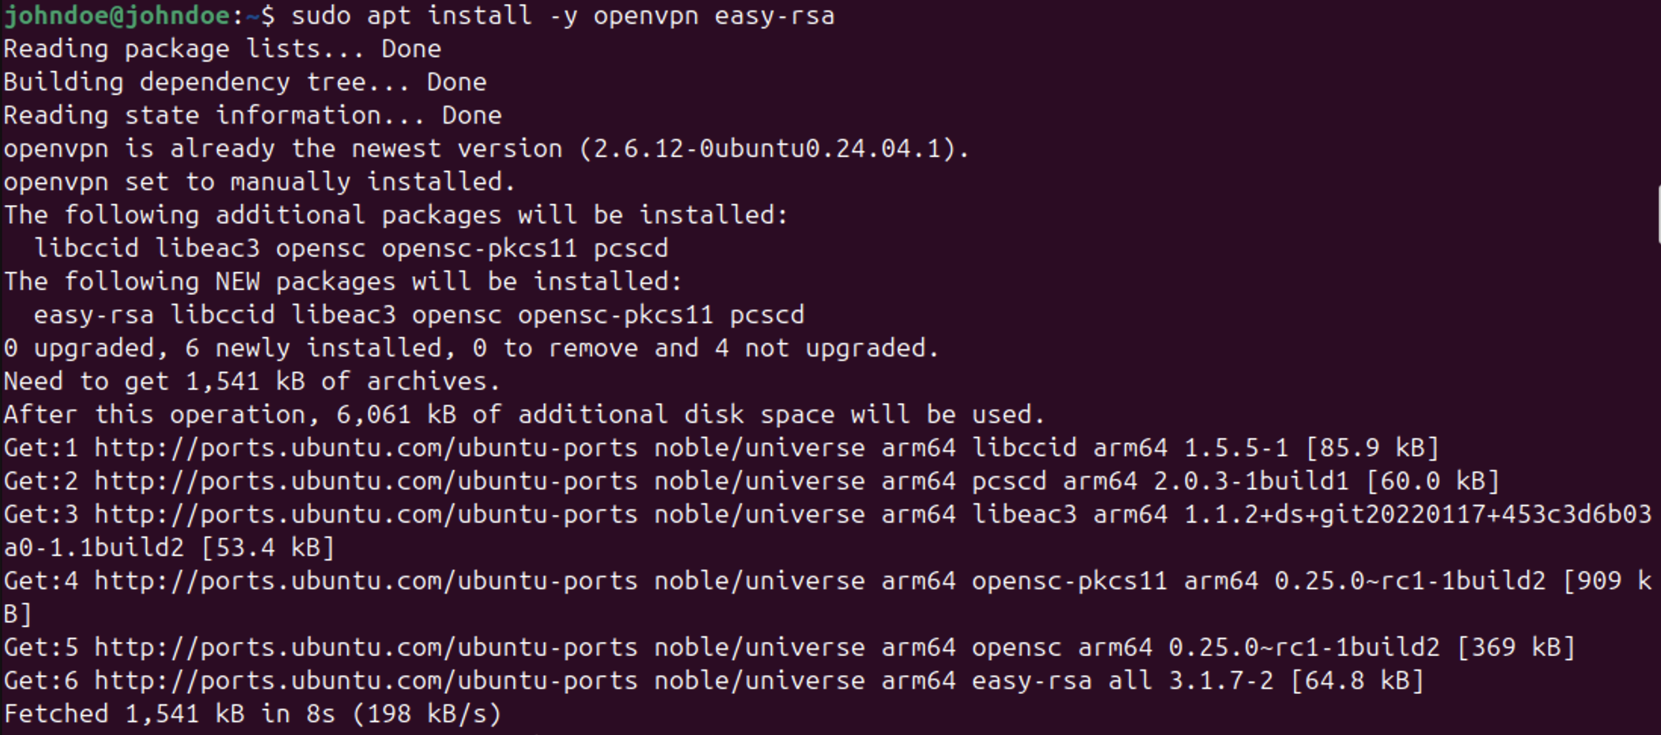
Task: Click the 'After this operation, 6,061 kB' line
Action: 524,415
